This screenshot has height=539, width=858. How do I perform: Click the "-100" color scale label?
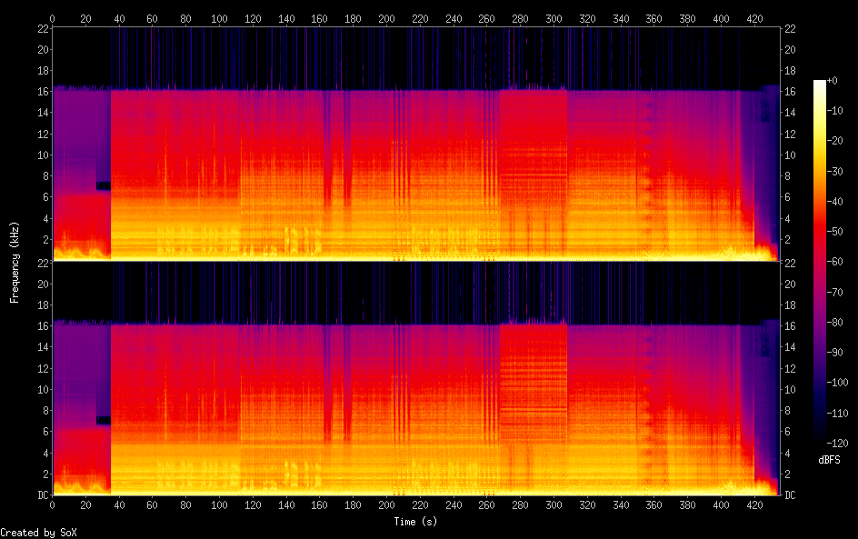[x=837, y=383]
